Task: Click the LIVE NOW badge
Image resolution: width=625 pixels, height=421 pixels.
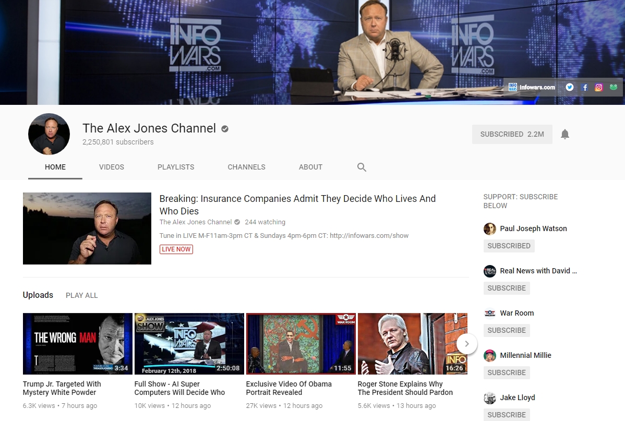Action: [176, 249]
